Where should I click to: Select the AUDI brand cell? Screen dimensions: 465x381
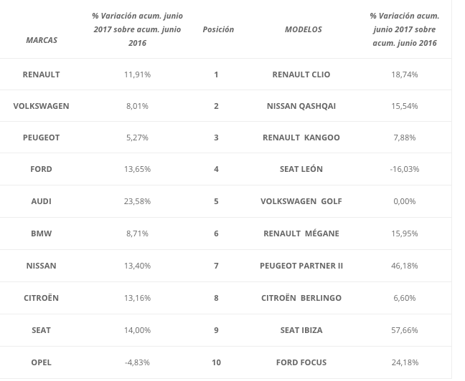click(41, 201)
